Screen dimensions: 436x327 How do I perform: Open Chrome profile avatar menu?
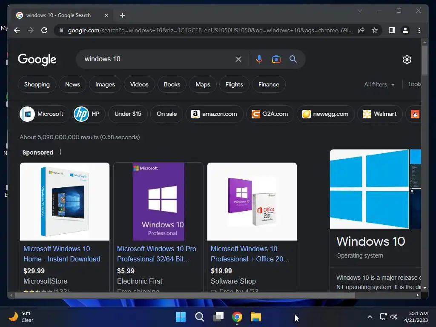(405, 30)
